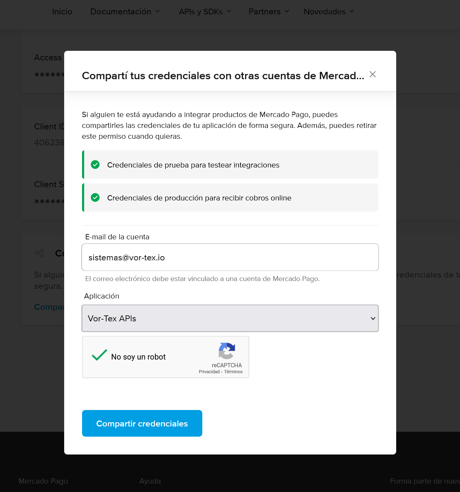Toggle the No soy un robot checkbox
This screenshot has width=460, height=492.
pyautogui.click(x=99, y=355)
